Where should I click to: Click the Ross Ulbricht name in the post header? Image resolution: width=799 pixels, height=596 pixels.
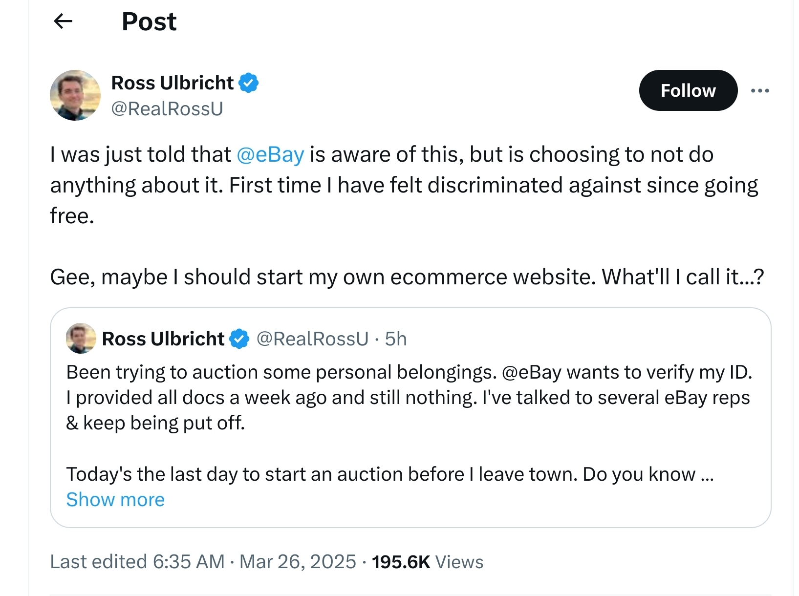point(173,83)
